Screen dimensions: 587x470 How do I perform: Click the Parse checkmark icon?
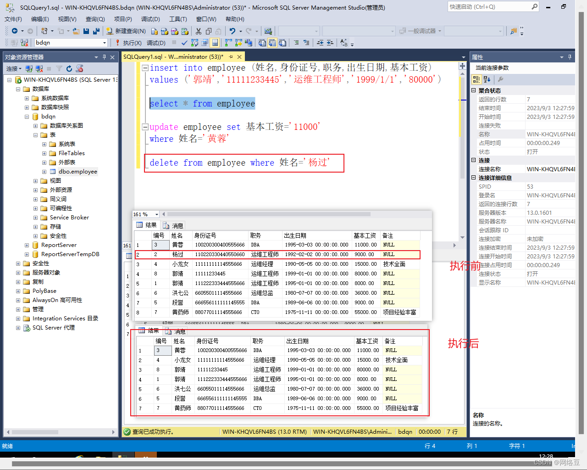point(184,43)
